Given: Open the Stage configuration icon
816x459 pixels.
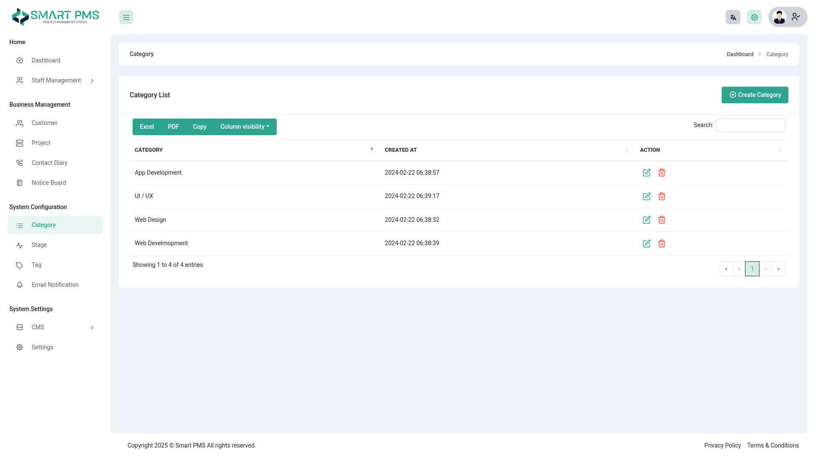Looking at the screenshot, I should pyautogui.click(x=20, y=245).
